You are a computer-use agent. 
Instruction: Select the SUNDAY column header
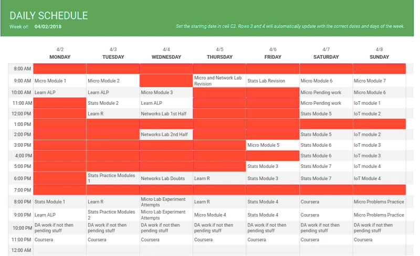(379, 57)
